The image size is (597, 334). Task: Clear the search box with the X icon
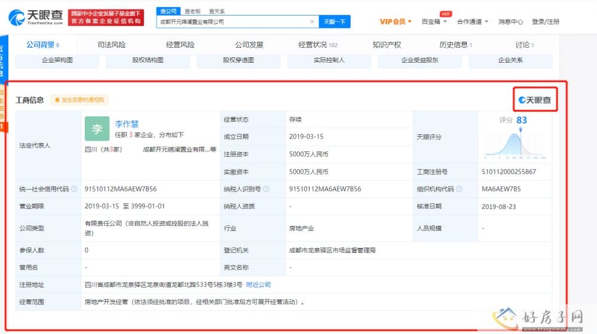312,21
